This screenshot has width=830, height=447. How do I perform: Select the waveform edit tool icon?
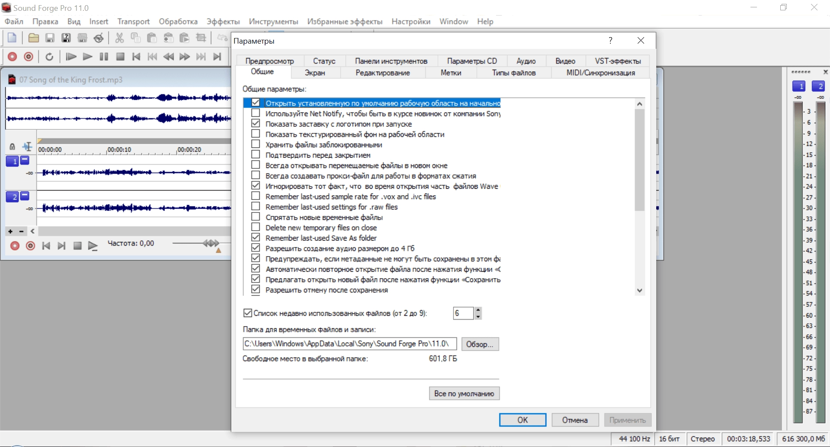(27, 146)
